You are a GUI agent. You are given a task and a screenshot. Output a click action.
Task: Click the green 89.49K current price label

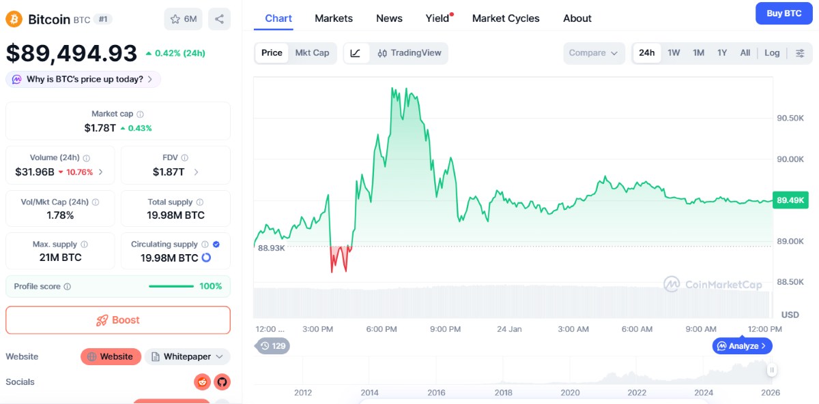coord(792,200)
